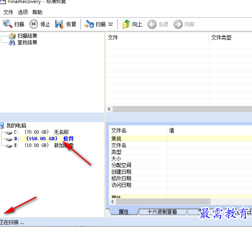Click the 常规 section row
The width and height of the screenshot is (252, 227).
(181, 138)
